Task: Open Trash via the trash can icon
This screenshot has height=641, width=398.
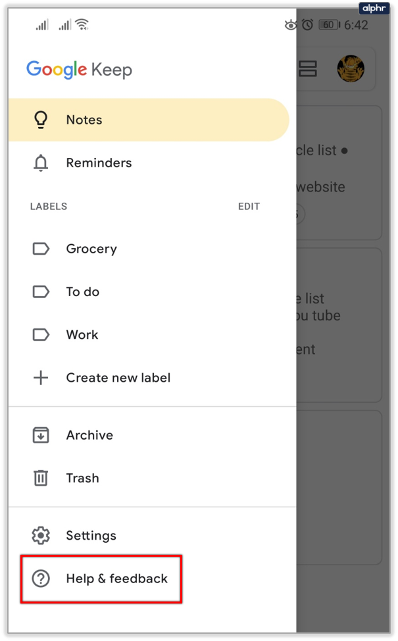Action: pyautogui.click(x=41, y=478)
